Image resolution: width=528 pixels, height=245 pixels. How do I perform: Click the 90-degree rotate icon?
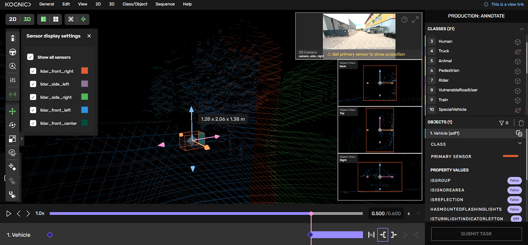pyautogui.click(x=13, y=153)
